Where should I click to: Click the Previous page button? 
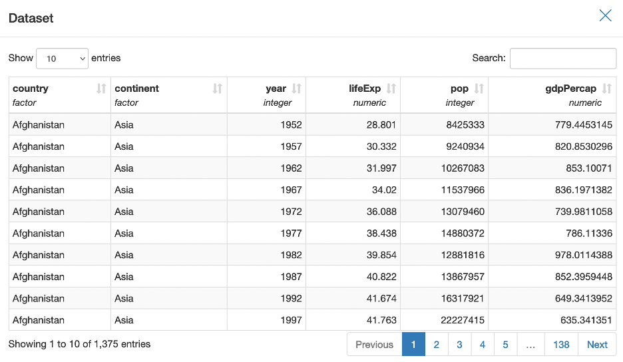pos(374,345)
